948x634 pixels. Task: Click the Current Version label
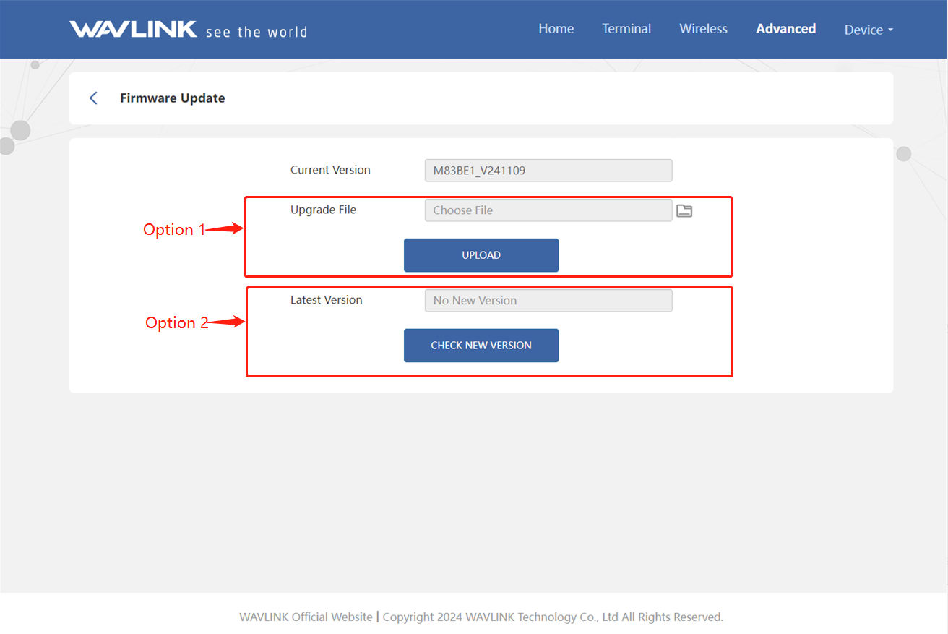[330, 170]
